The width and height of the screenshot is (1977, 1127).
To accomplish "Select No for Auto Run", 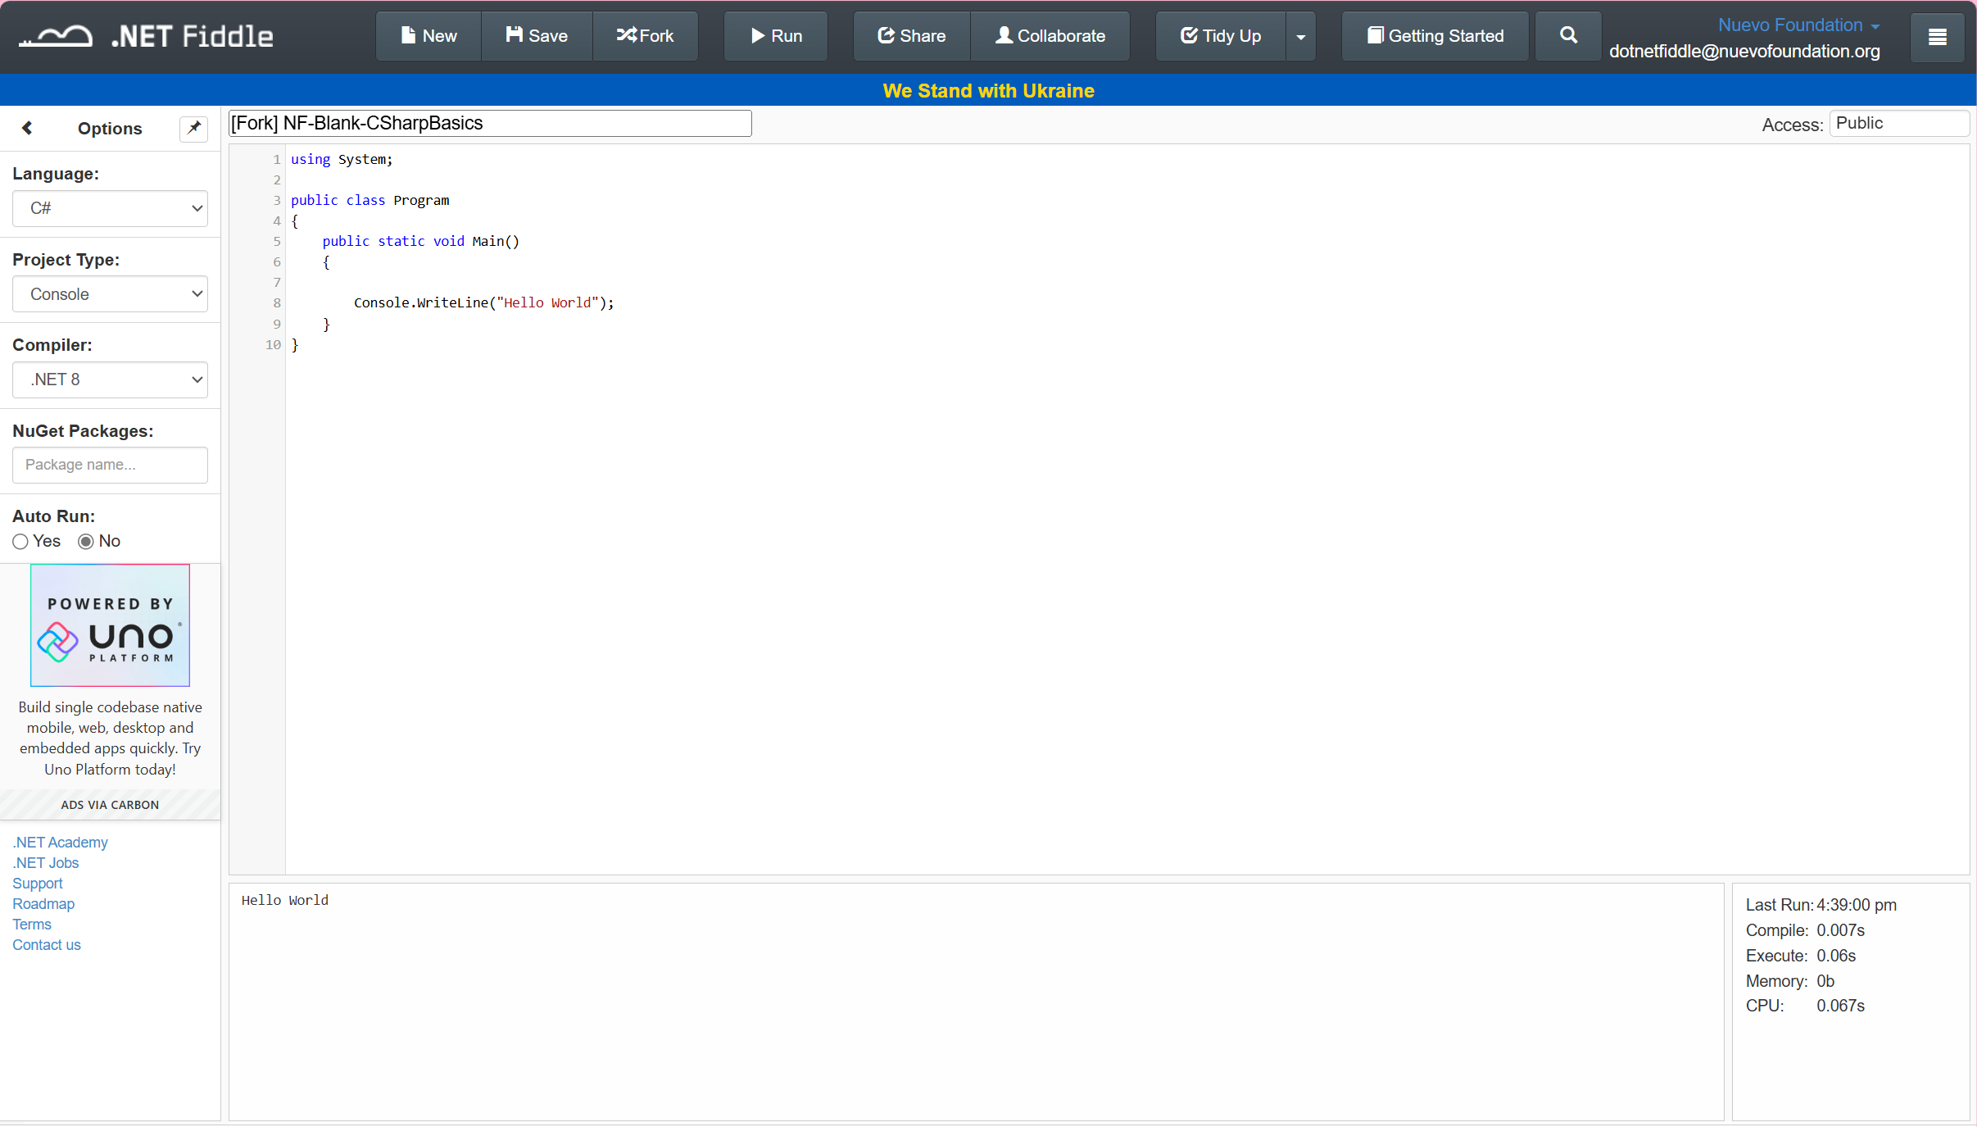I will (85, 542).
